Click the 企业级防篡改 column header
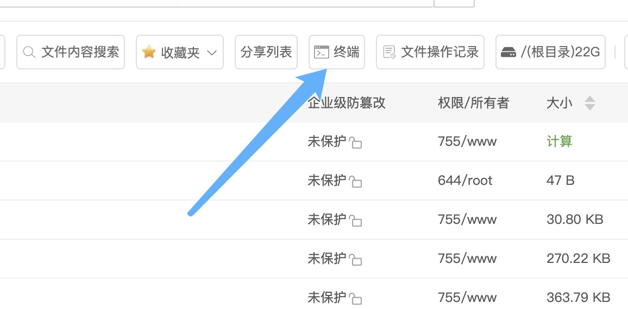 click(x=347, y=103)
